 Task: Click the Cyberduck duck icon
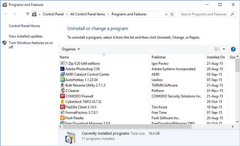click(x=62, y=102)
